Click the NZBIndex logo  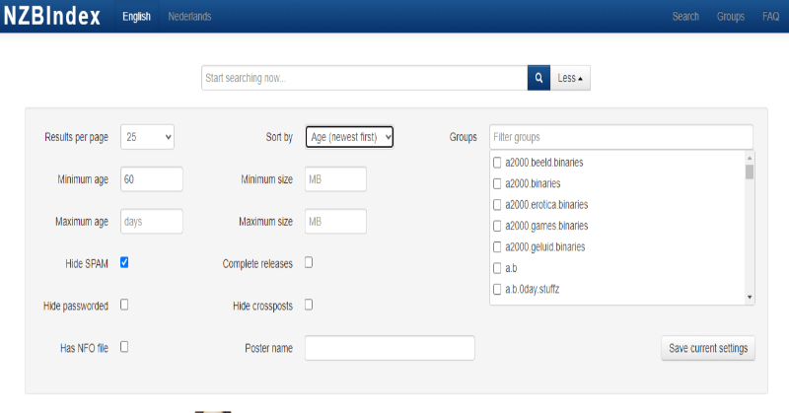tap(51, 16)
